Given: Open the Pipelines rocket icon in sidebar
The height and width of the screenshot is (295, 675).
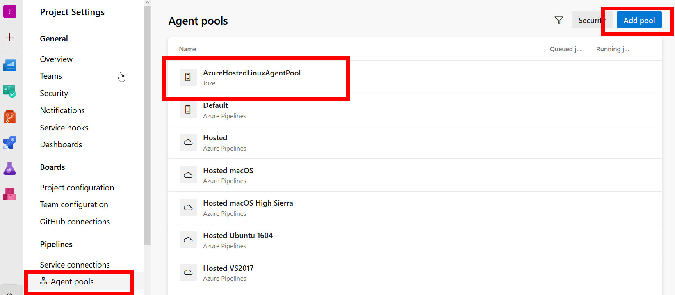Looking at the screenshot, I should tap(9, 143).
